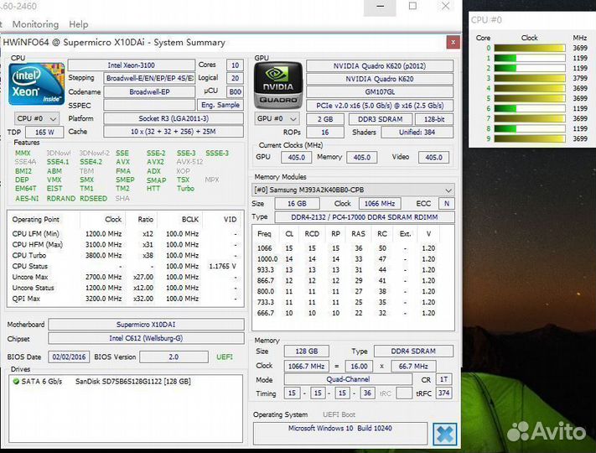The image size is (596, 453).
Task: Open the Help menu
Action: 79,24
